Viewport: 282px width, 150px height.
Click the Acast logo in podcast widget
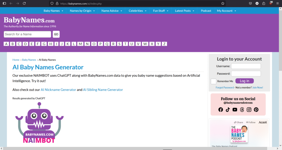click(262, 122)
